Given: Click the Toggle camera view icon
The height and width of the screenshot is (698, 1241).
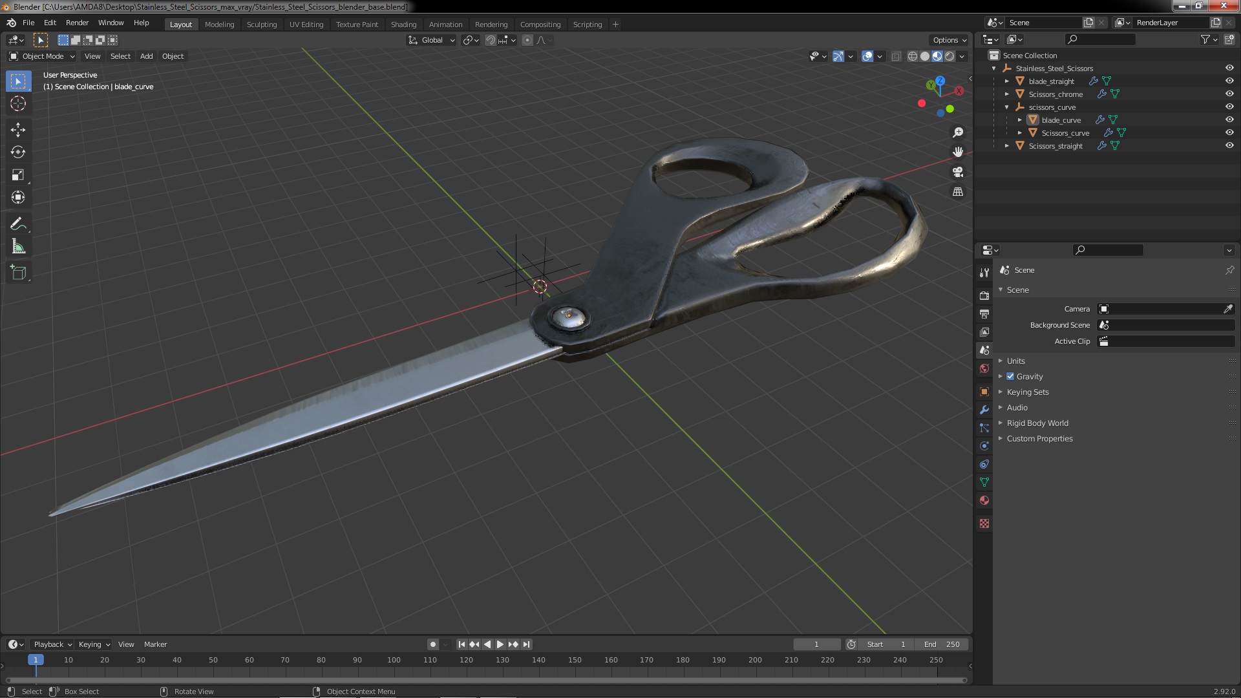Looking at the screenshot, I should (x=958, y=172).
